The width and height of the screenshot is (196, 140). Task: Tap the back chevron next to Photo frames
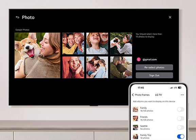coord(133,95)
